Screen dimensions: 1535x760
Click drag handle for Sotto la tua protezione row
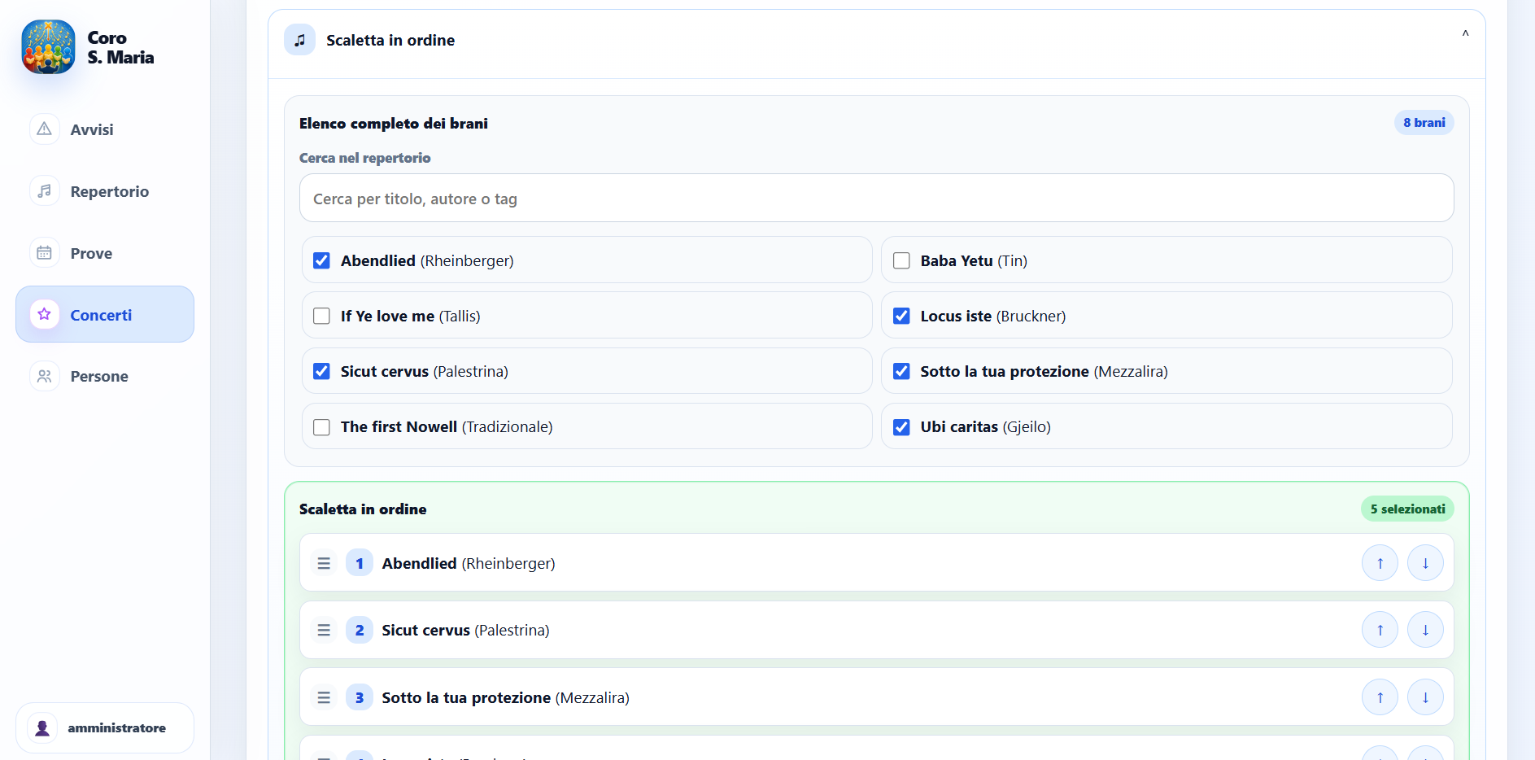click(324, 697)
